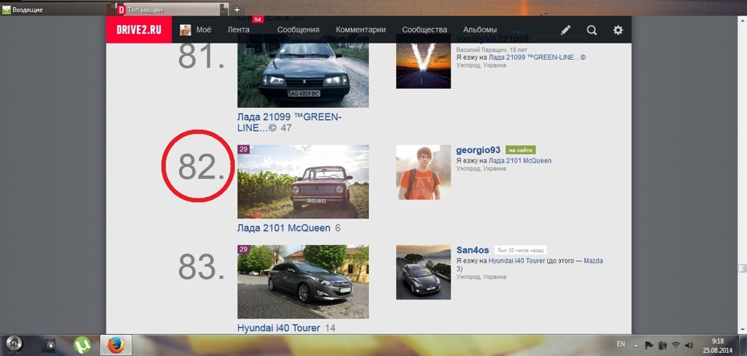This screenshot has width=747, height=356.
Task: Click the count 6 beside Lada 2101
Action: click(x=338, y=228)
